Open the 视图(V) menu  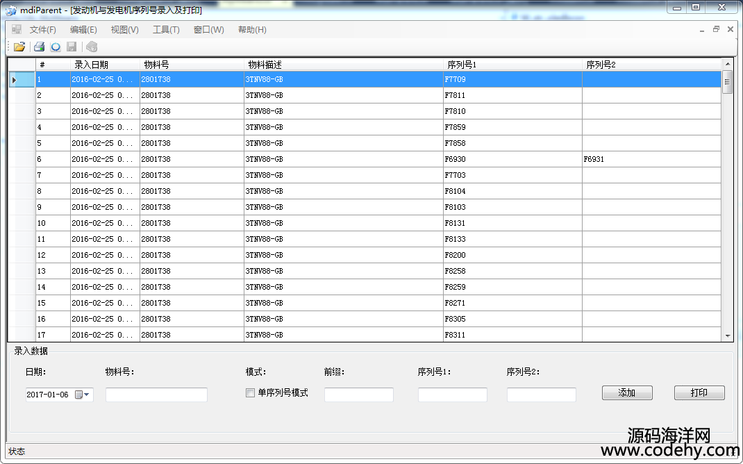click(x=124, y=30)
